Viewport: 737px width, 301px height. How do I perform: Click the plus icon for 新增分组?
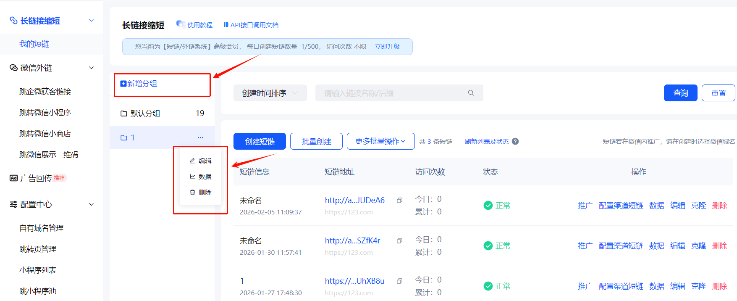pyautogui.click(x=123, y=84)
